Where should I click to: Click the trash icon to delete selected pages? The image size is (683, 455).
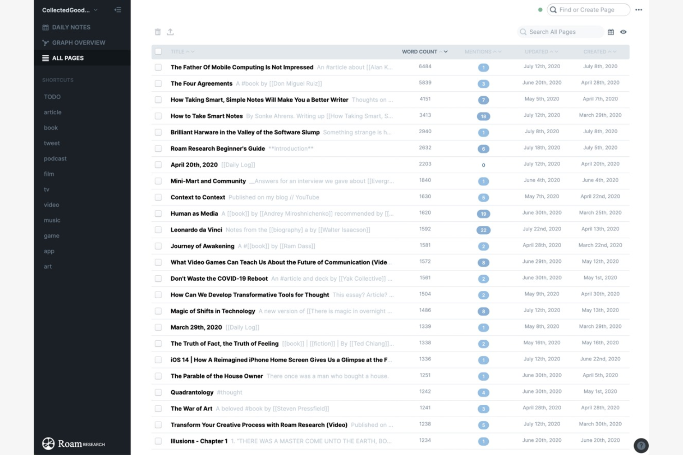coord(157,32)
